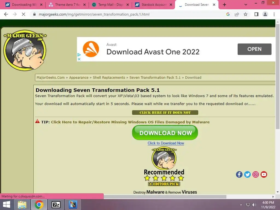Follow the Click to Download Now link
Screen dimensions: 280x210
tap(166, 143)
